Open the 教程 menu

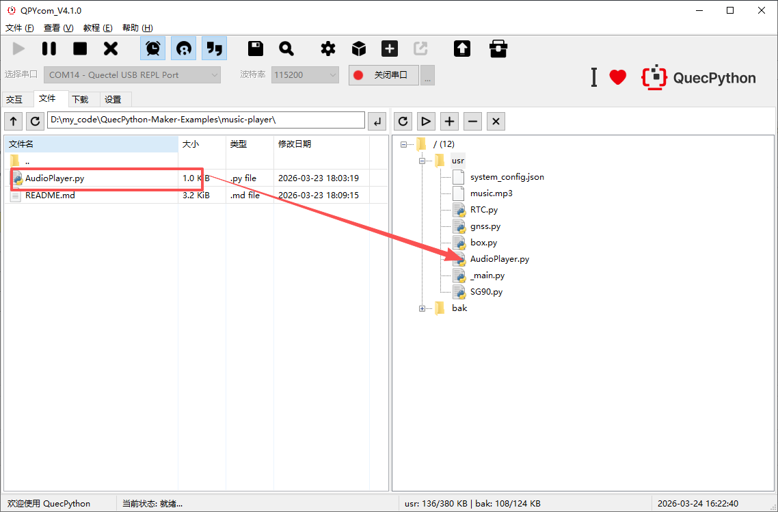pyautogui.click(x=97, y=28)
